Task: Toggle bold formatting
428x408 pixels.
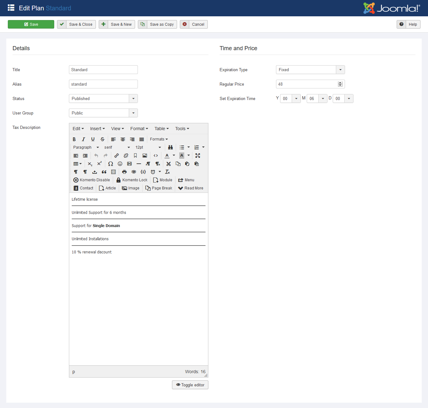Action: 74,139
